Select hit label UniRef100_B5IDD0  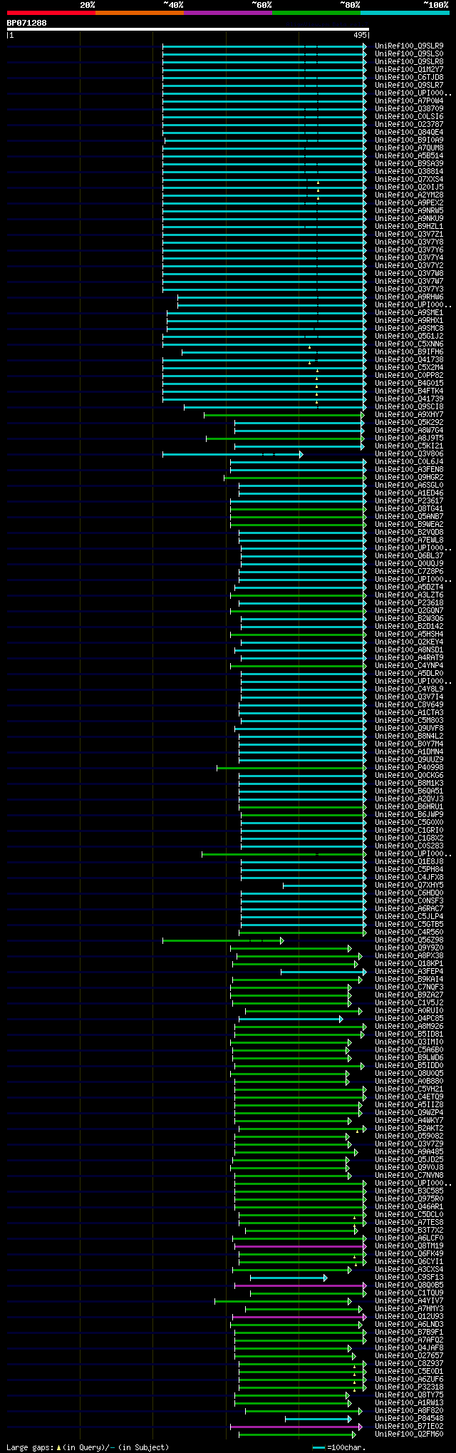[x=409, y=1066]
